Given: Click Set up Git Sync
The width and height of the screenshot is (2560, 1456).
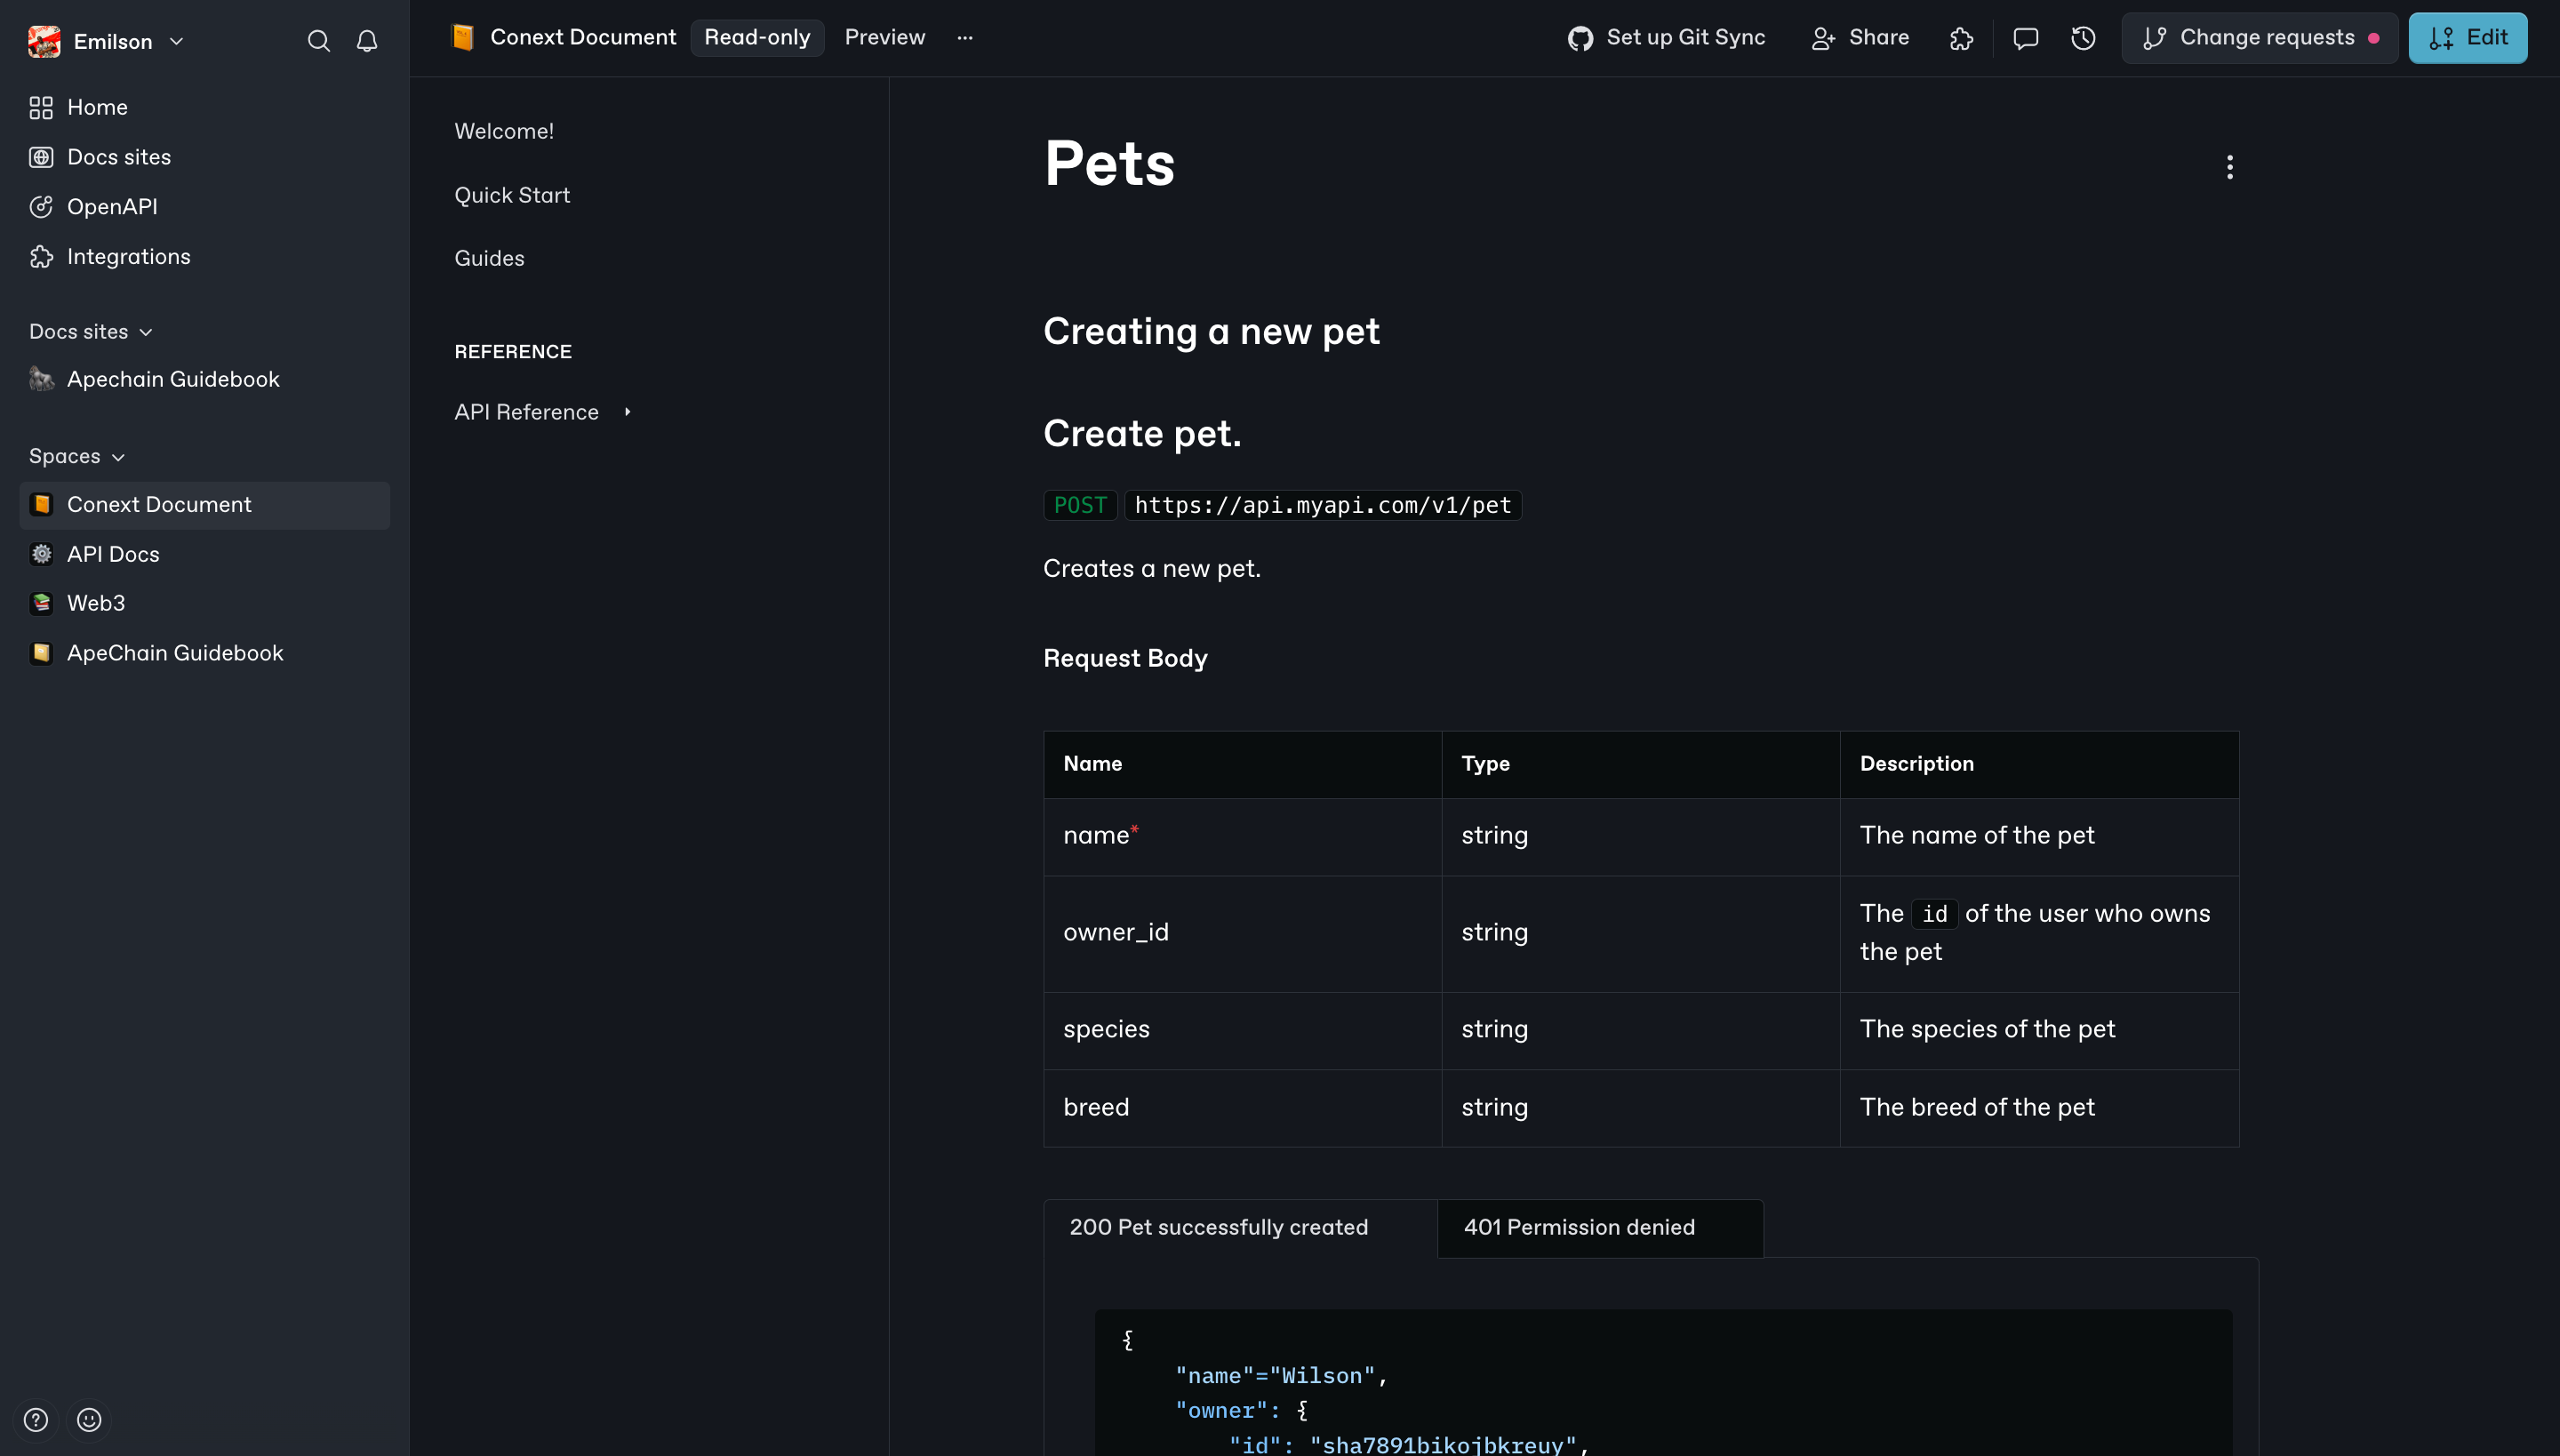Looking at the screenshot, I should pyautogui.click(x=1666, y=38).
